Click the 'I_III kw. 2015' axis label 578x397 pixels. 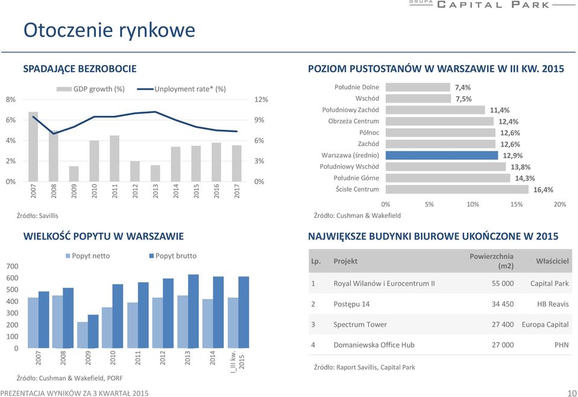coord(237,362)
